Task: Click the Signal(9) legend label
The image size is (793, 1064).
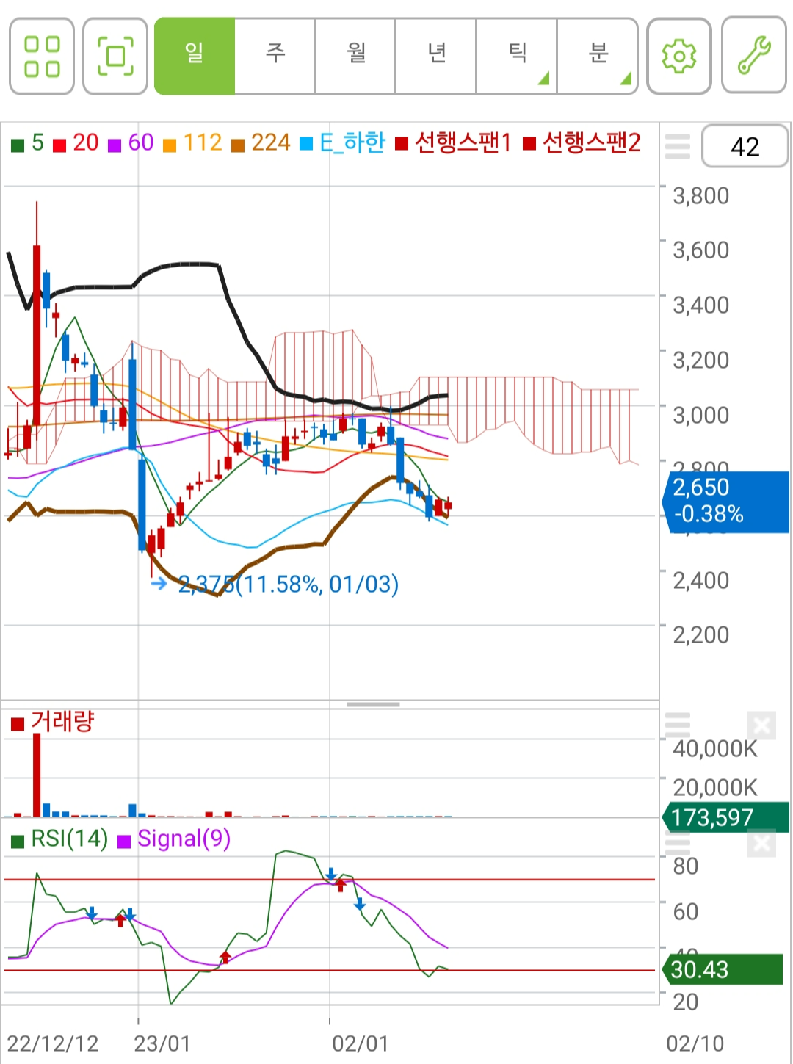Action: 184,839
